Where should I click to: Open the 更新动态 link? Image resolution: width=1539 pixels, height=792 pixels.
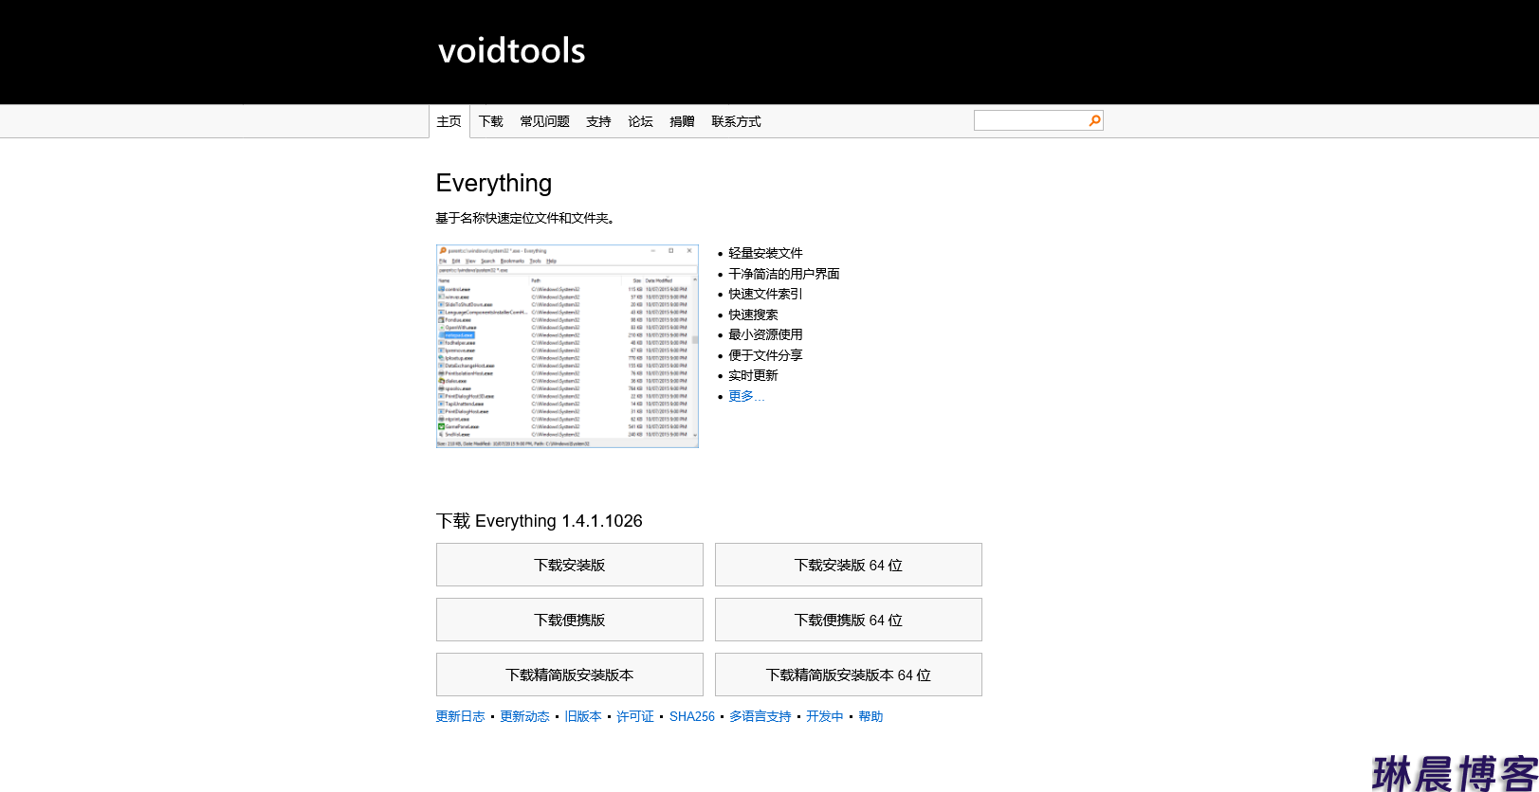[524, 716]
